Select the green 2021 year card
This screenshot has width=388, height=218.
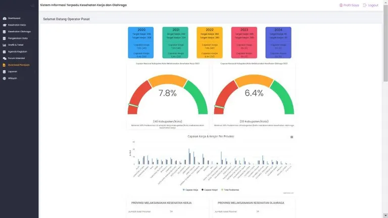tap(175, 42)
